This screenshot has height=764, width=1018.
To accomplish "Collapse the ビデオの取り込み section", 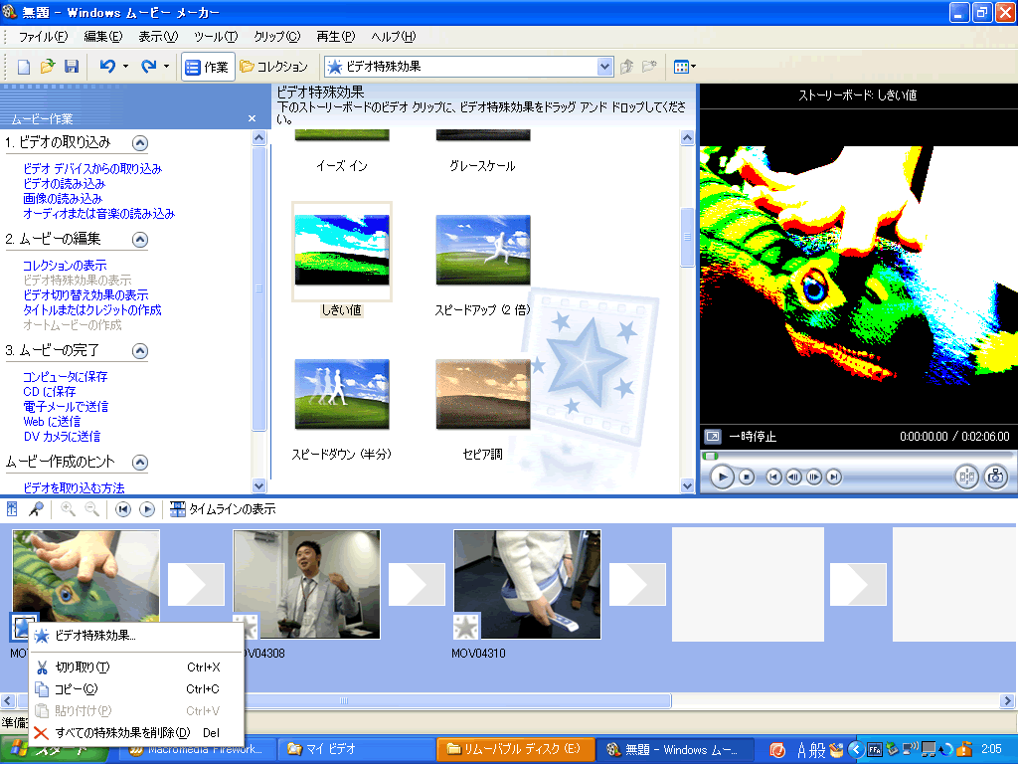I will (x=140, y=142).
